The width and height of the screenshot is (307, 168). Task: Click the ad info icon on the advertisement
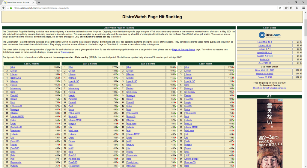(279, 100)
